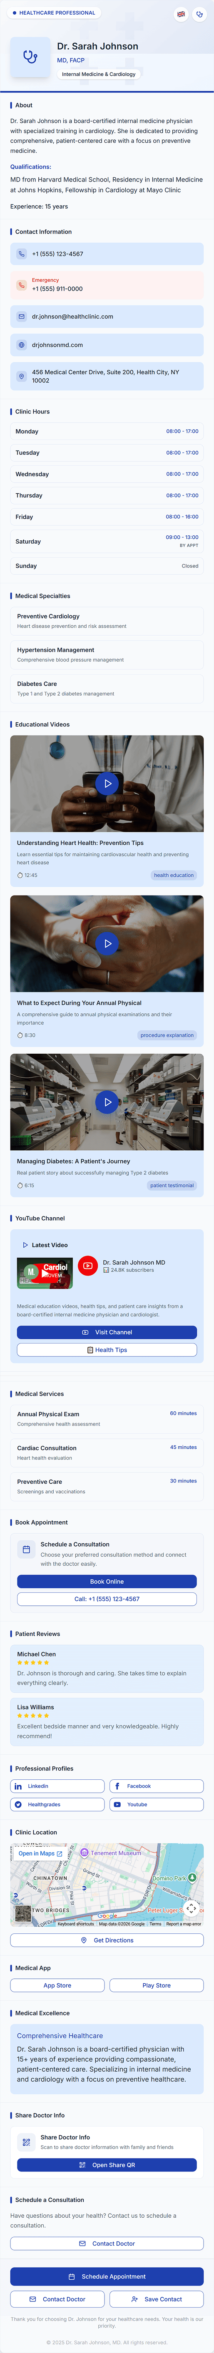Open the Health Tips playlist button

107,1350
